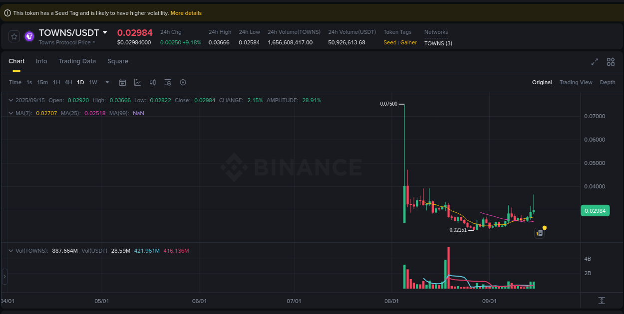Open the Square tab

click(x=118, y=61)
